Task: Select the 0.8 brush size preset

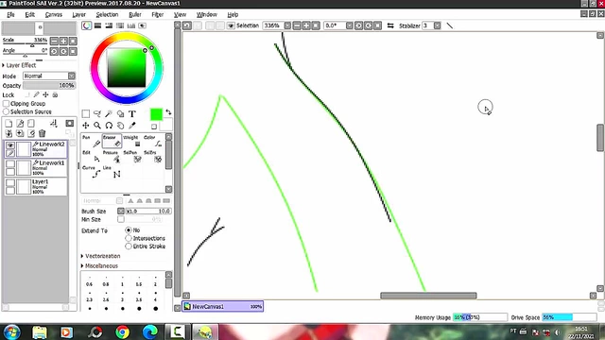Action: click(x=106, y=281)
